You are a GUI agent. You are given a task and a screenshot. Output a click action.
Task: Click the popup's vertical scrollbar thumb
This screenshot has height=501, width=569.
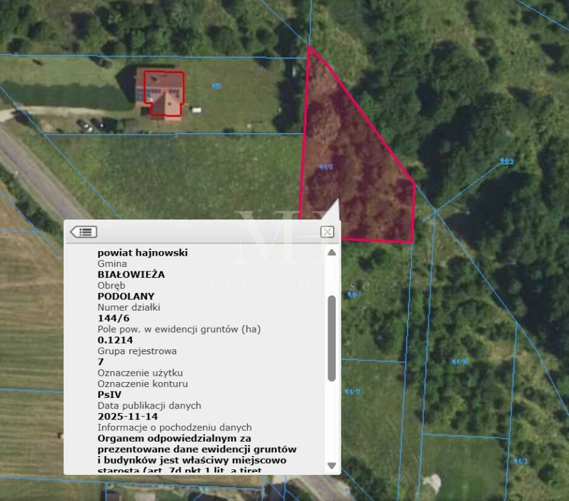pos(331,338)
